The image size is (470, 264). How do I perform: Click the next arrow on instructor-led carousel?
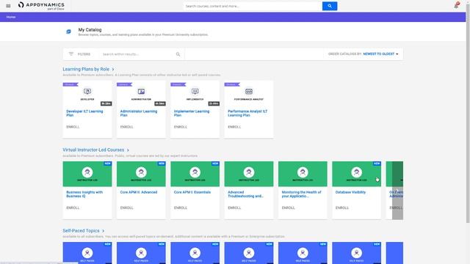click(397, 191)
